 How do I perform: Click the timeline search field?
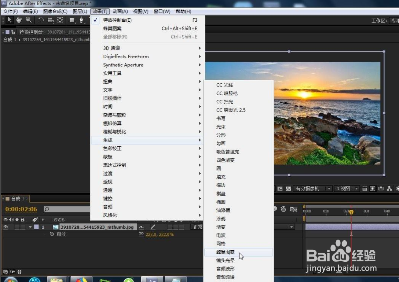pyautogui.click(x=67, y=209)
